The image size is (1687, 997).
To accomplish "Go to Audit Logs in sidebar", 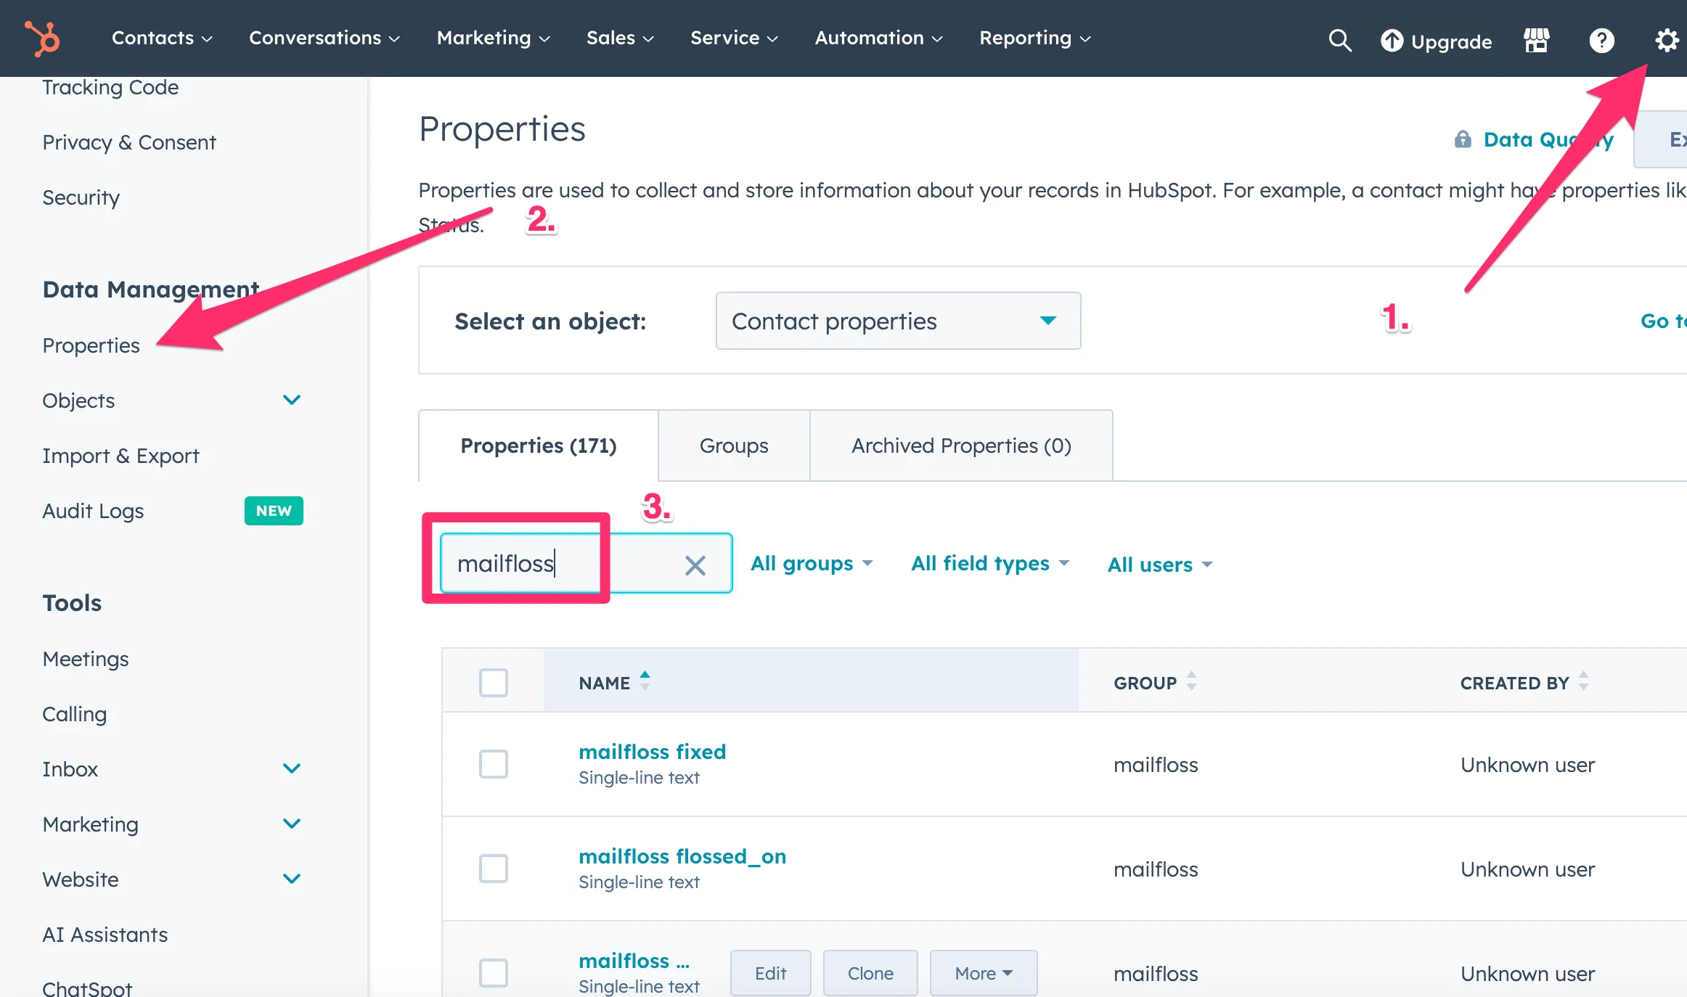I will 93,511.
